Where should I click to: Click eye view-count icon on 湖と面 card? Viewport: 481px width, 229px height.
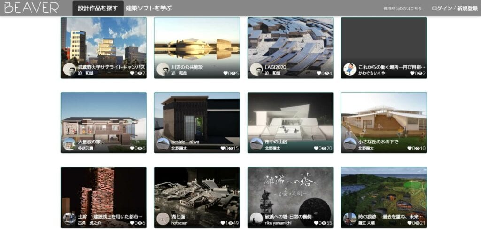[x=230, y=223]
